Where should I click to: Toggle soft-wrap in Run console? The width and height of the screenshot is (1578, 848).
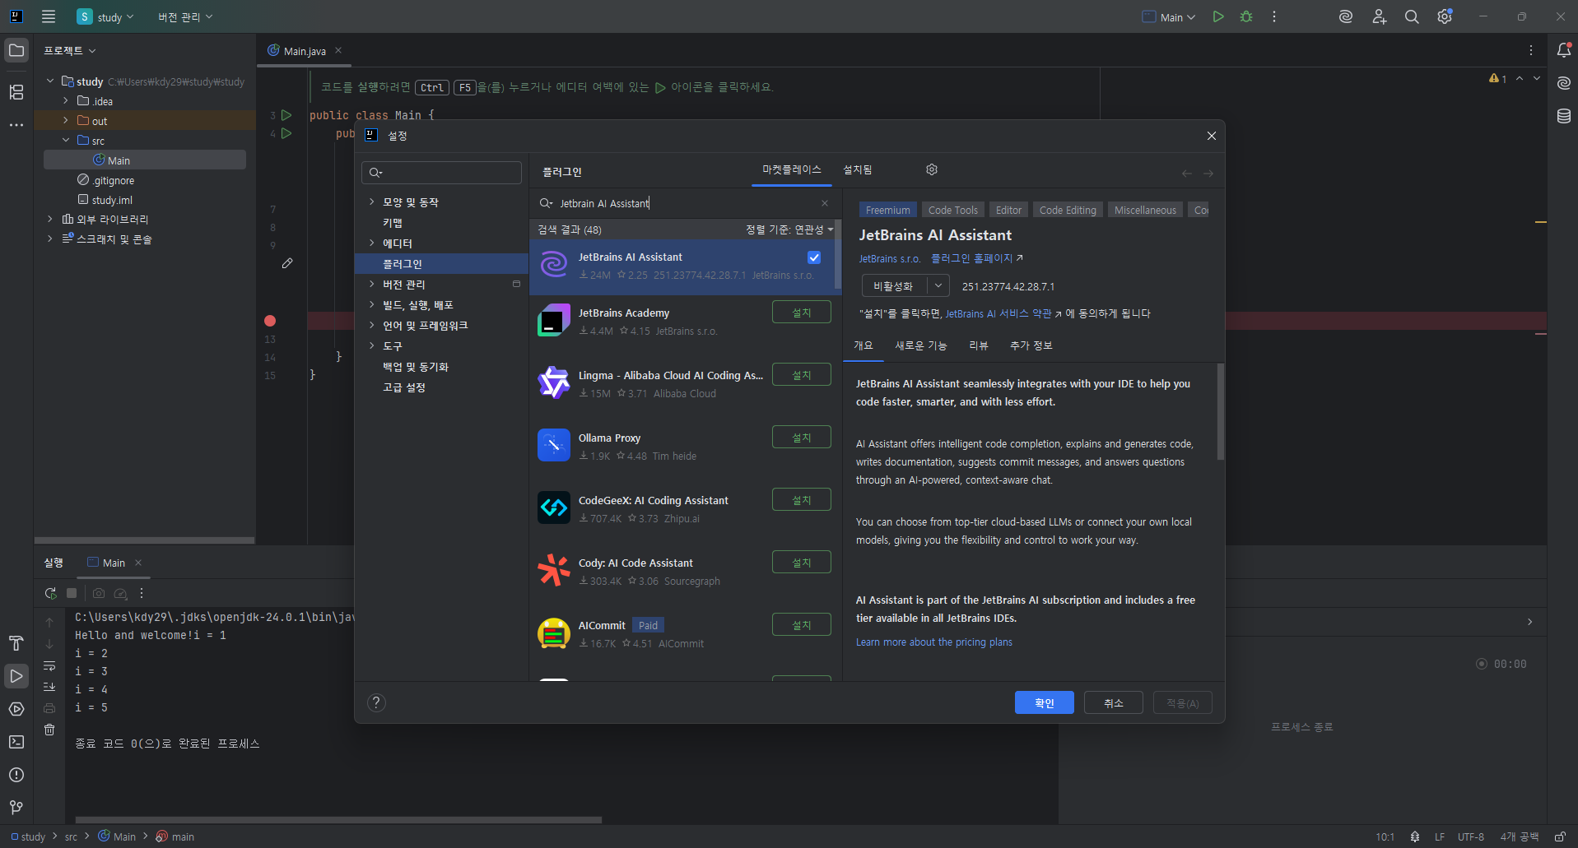tap(49, 665)
